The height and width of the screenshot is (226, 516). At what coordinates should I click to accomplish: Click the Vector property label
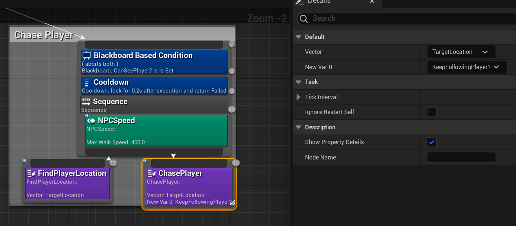tap(313, 52)
